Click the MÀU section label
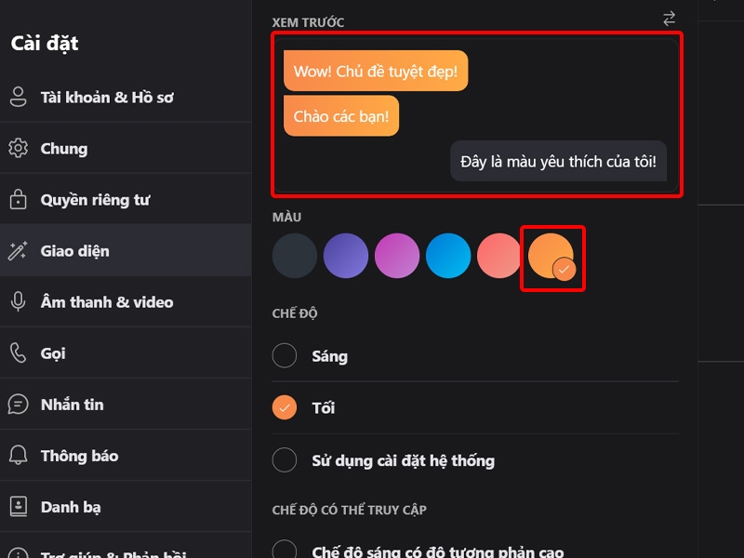This screenshot has width=744, height=558. click(286, 218)
